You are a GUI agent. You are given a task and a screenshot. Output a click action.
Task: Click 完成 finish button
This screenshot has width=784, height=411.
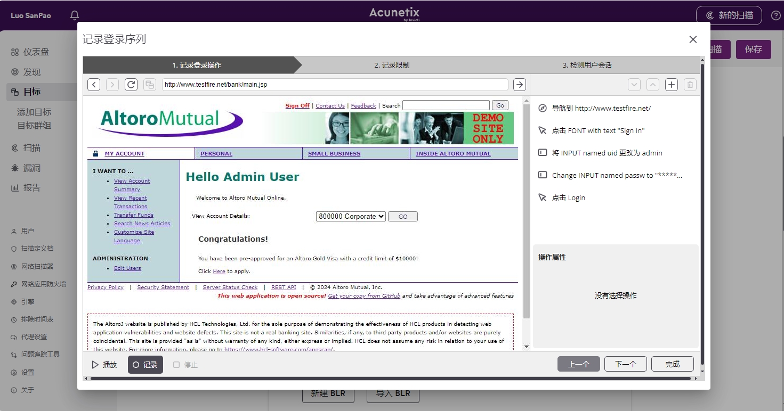673,364
